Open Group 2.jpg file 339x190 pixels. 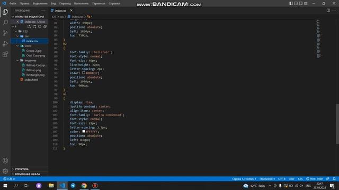pos(34,51)
